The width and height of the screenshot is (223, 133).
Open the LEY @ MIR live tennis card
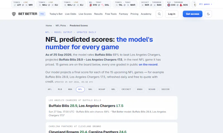[23, 4]
